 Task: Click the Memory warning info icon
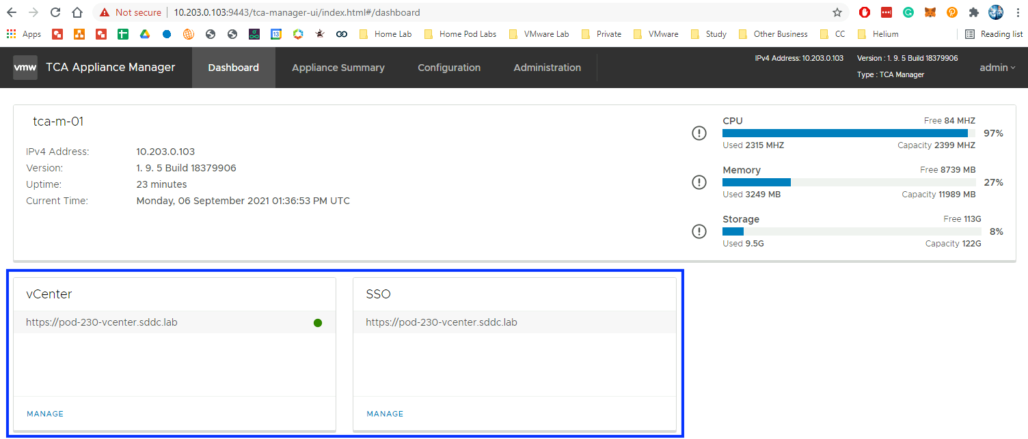tap(699, 182)
